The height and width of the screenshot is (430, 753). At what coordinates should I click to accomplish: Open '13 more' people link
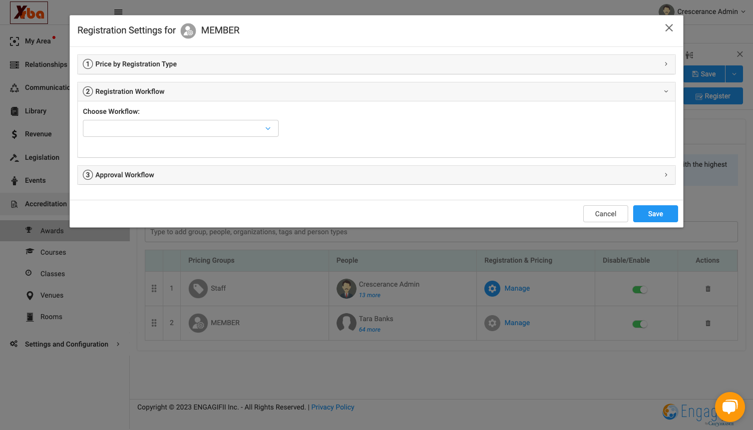point(370,295)
